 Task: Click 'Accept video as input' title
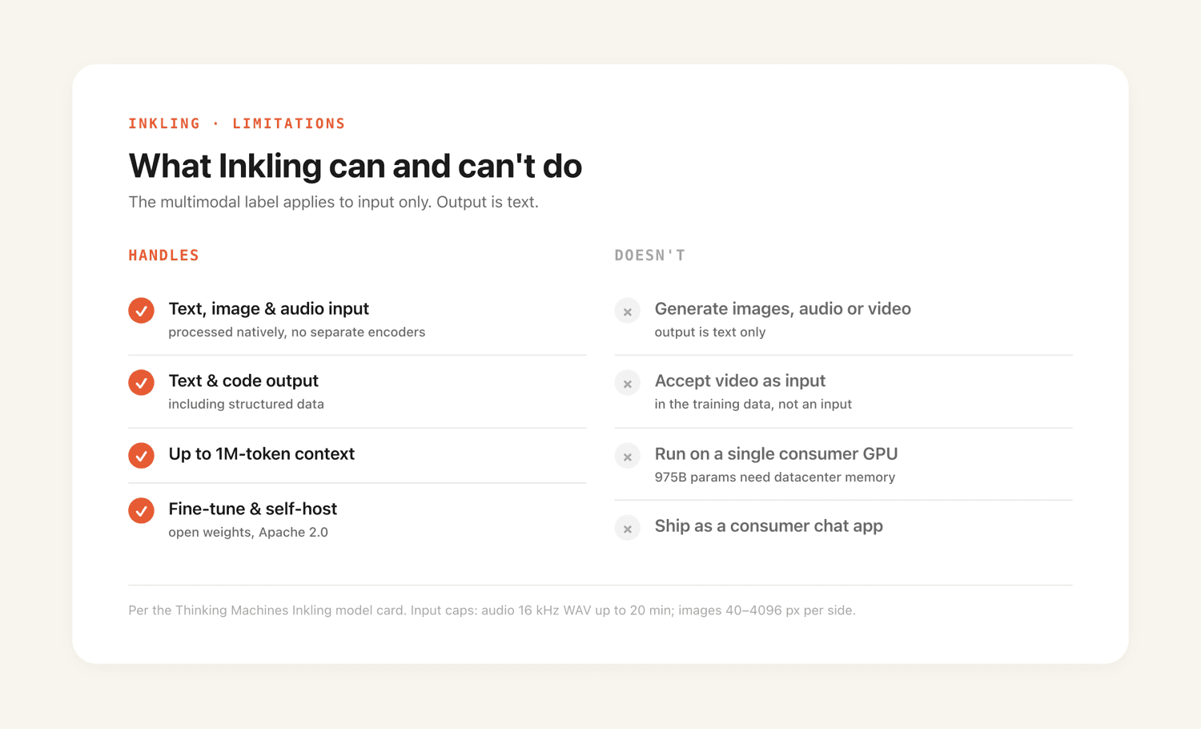click(740, 381)
